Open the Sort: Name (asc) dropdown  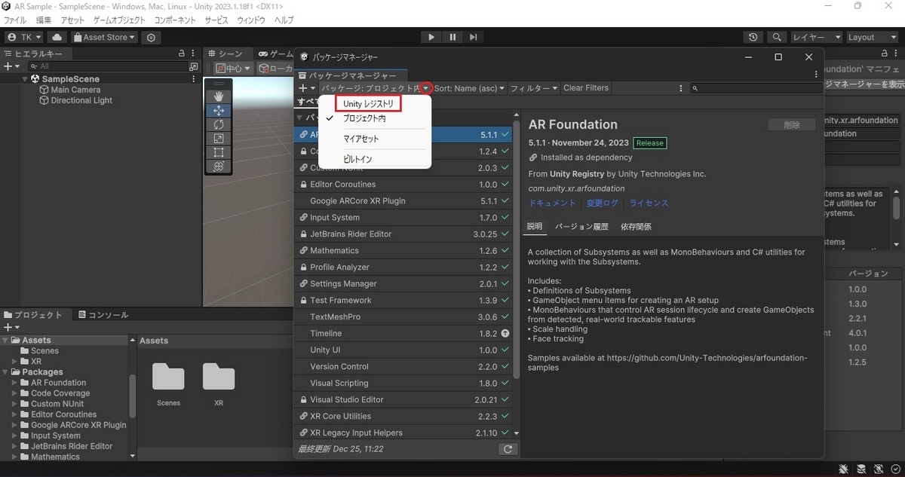(469, 88)
